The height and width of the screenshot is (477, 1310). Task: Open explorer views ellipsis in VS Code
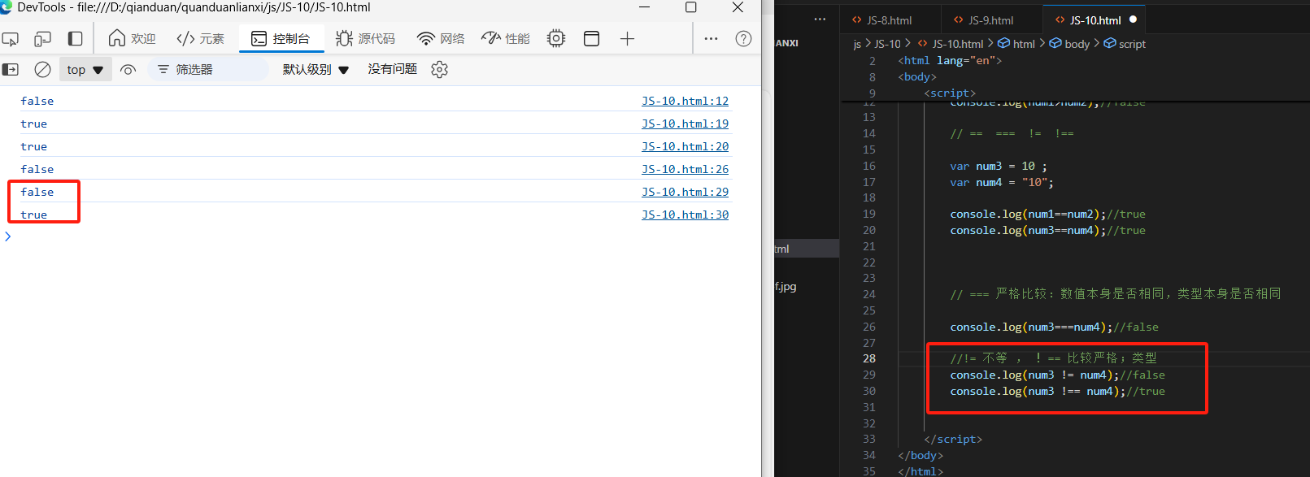tap(820, 19)
